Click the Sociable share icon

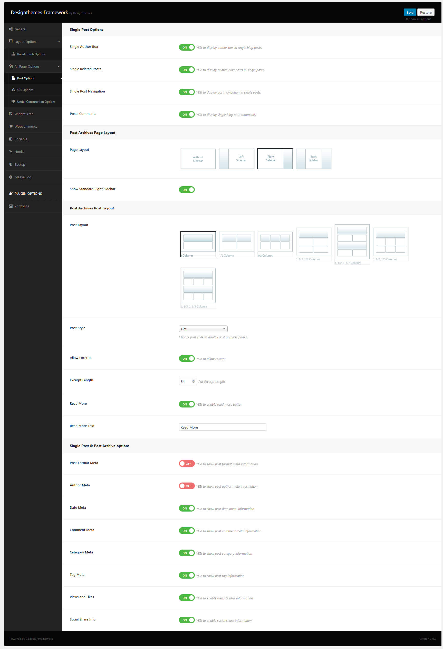coord(11,139)
